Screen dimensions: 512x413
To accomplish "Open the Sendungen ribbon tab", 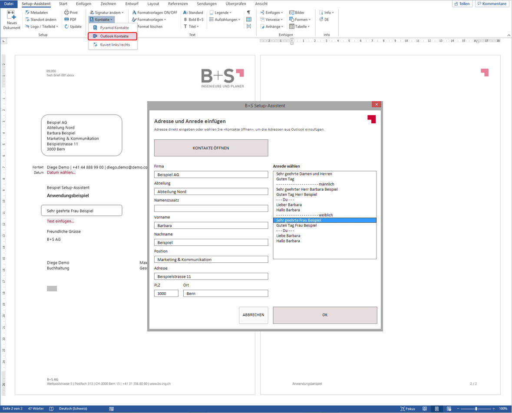I will (207, 4).
